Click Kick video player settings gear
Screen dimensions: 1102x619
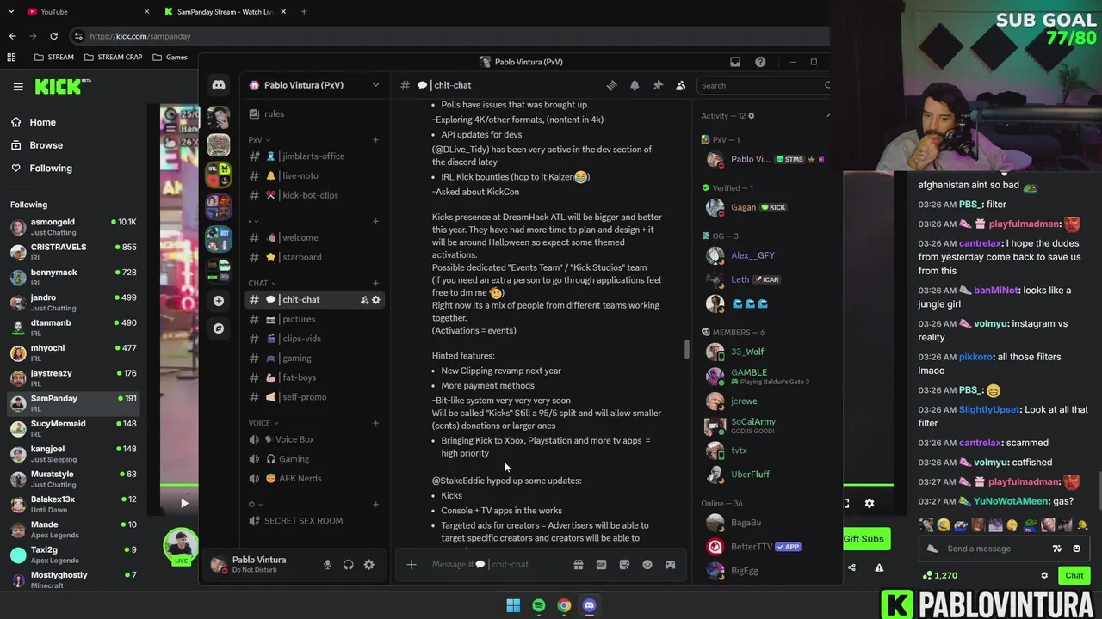[870, 504]
